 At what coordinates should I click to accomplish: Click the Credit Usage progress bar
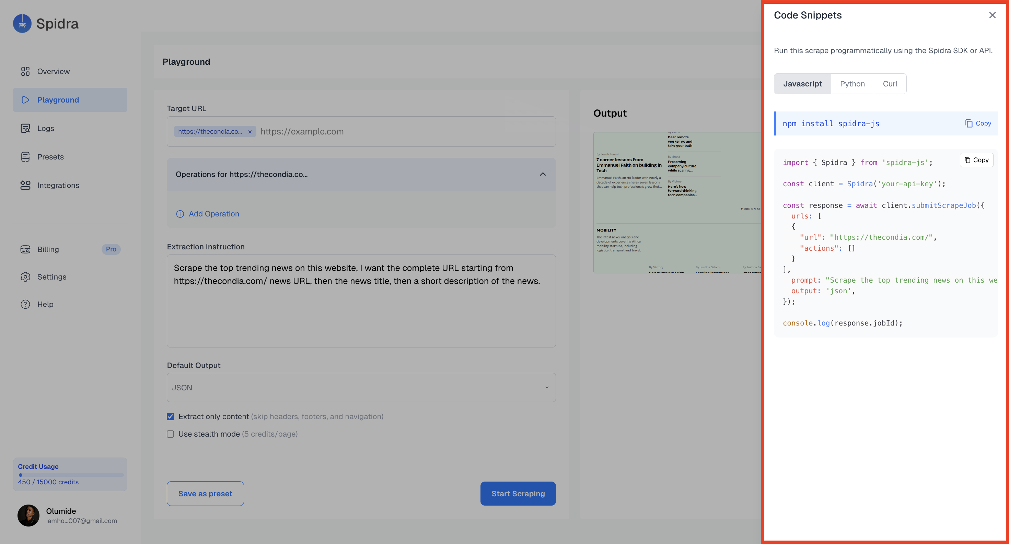(x=70, y=475)
